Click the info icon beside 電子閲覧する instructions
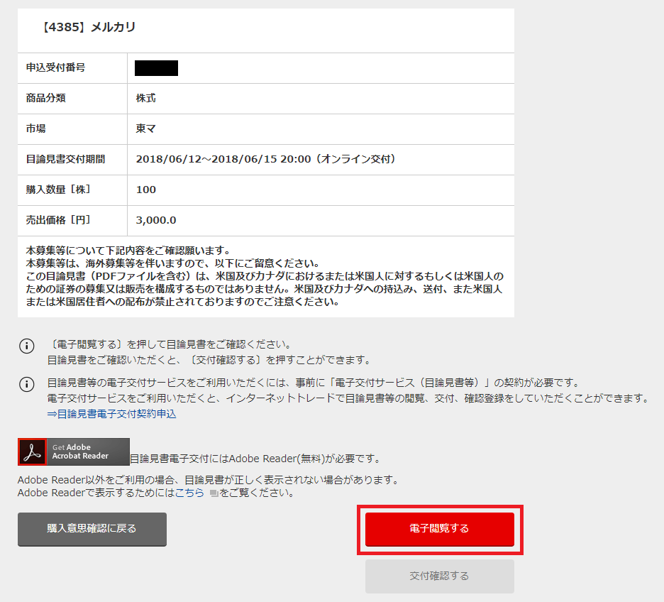Viewport: 664px width, 602px height. 27,346
